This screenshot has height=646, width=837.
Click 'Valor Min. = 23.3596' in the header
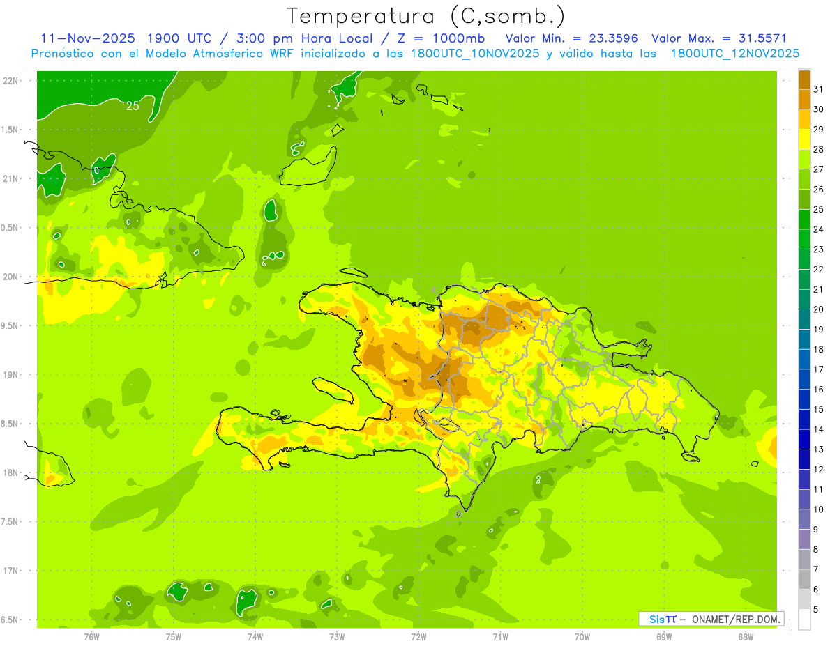tap(571, 38)
